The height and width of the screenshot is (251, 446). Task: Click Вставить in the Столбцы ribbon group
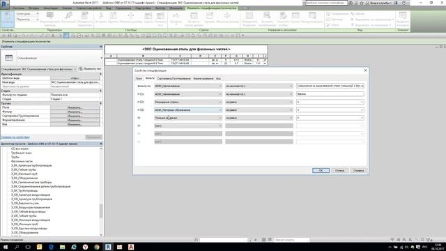pos(100,17)
